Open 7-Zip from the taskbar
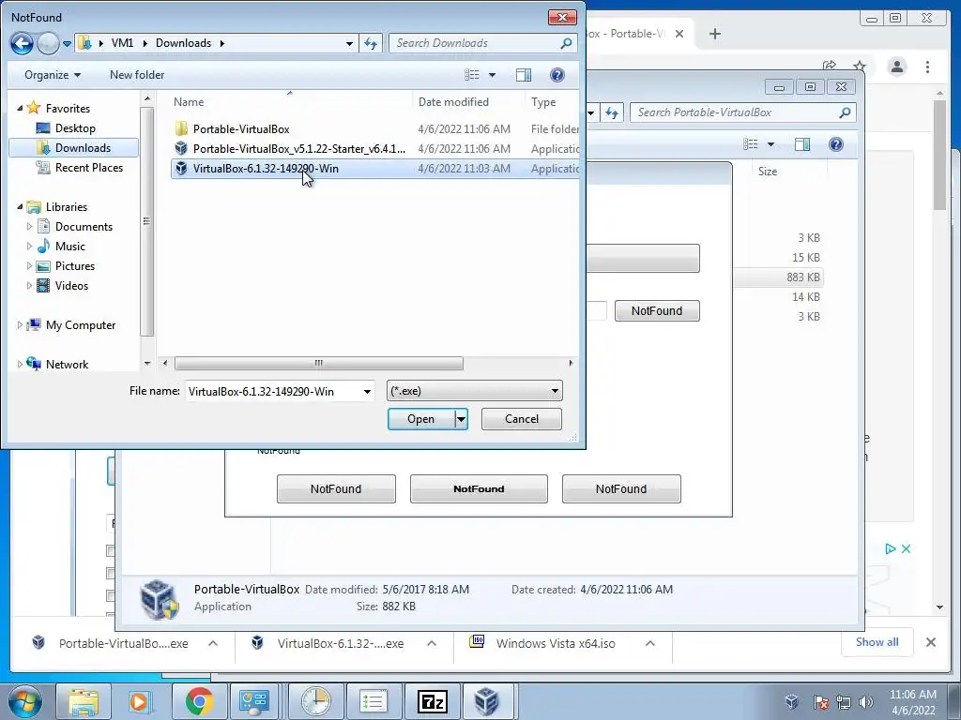 [432, 701]
